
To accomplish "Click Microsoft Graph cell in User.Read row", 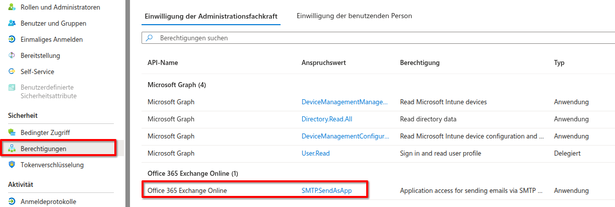I will tap(171, 154).
